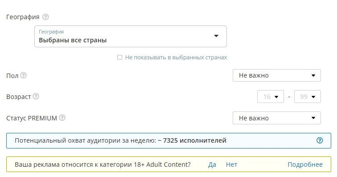Click the 'Не показывать в выбранных странах' label

coord(176,58)
